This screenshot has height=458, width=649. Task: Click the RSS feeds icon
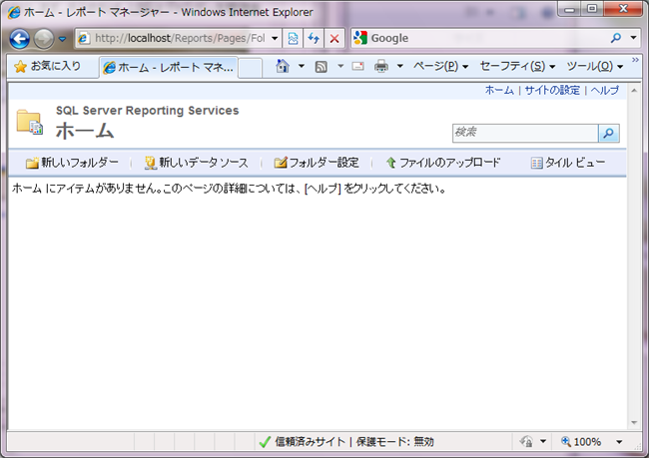pyautogui.click(x=322, y=66)
